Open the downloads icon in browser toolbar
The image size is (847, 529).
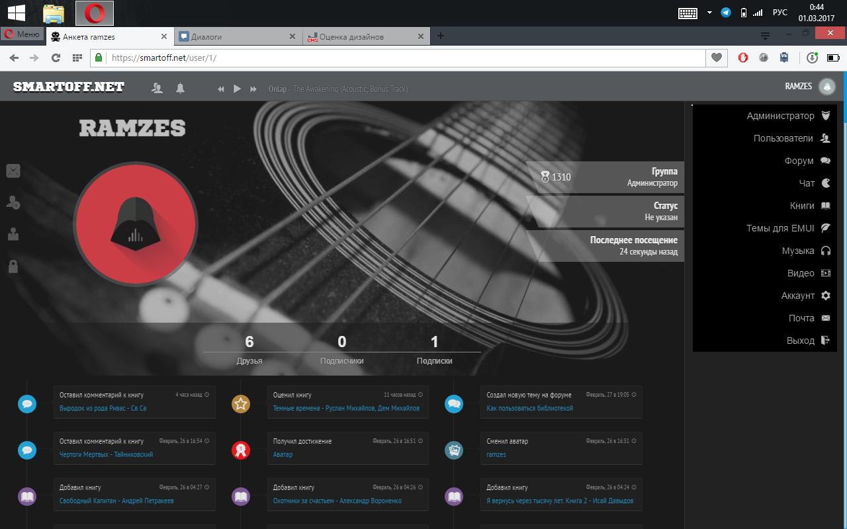click(x=813, y=58)
